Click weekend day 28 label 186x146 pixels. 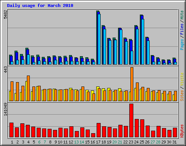(x=158, y=142)
